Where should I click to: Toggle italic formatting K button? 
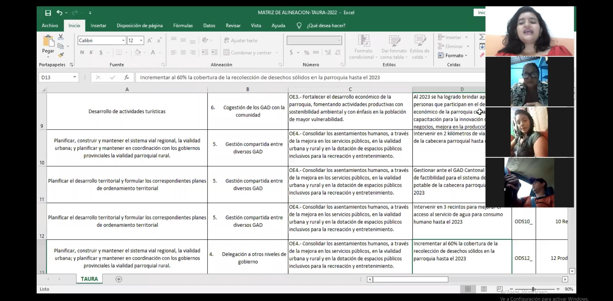(x=91, y=53)
